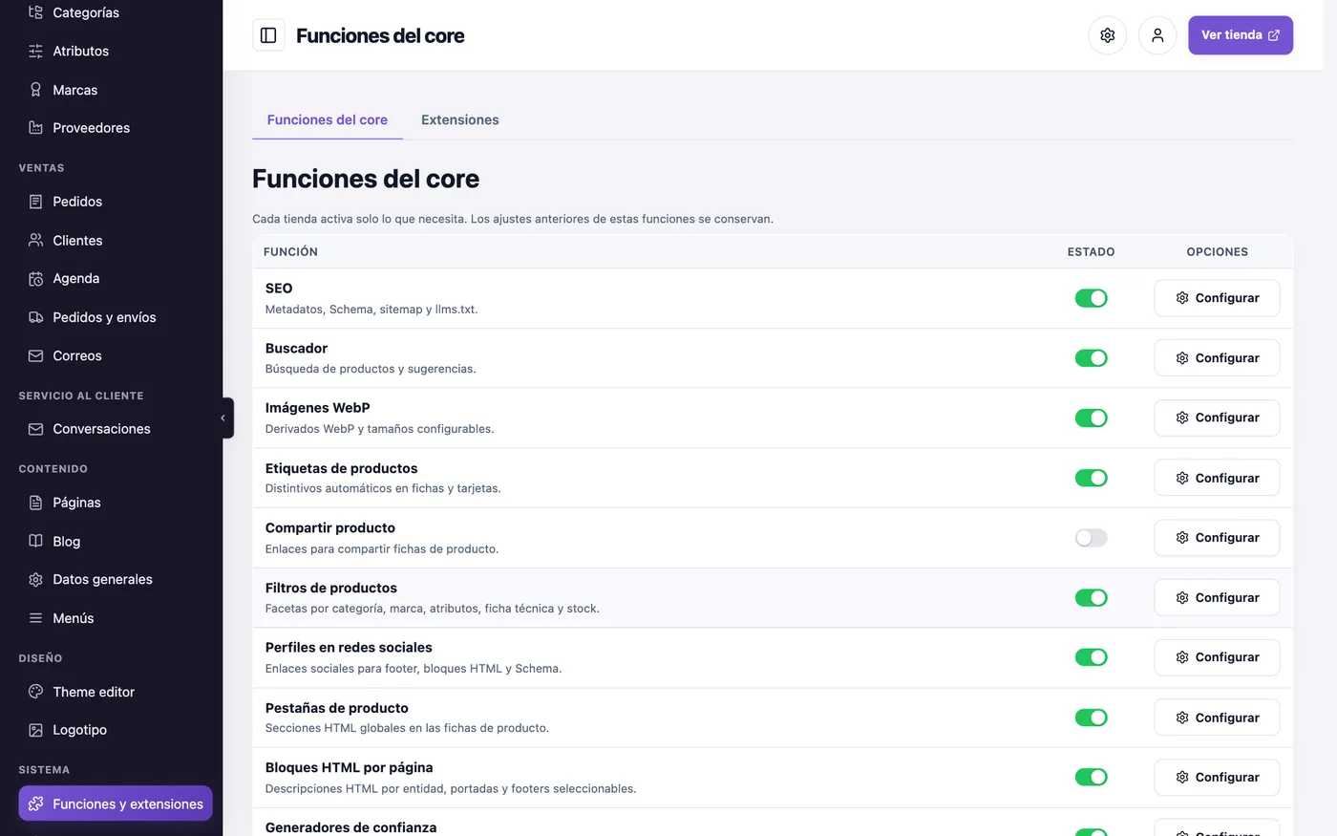Turn off the Buscador toggle

point(1092,358)
